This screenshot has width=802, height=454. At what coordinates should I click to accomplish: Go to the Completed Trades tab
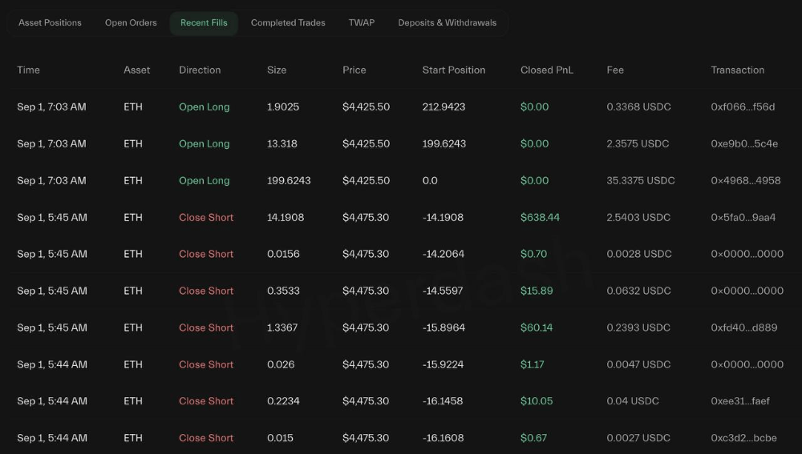[288, 22]
